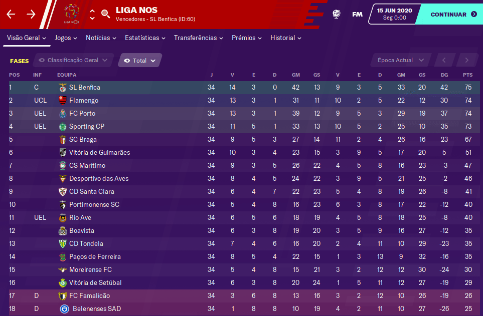Viewport: 483px width, 316px height.
Task: Click the Liga NOS competition logo
Action: point(72,14)
